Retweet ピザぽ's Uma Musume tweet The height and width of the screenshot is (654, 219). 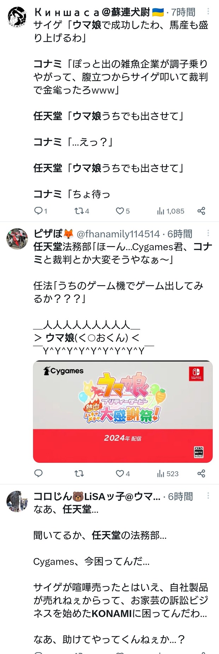coord(79,473)
